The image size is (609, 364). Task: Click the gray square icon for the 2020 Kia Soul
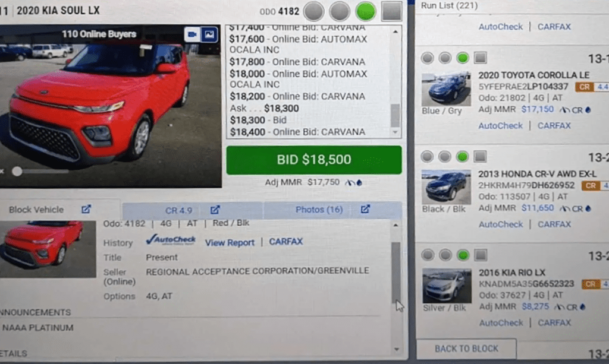[391, 11]
